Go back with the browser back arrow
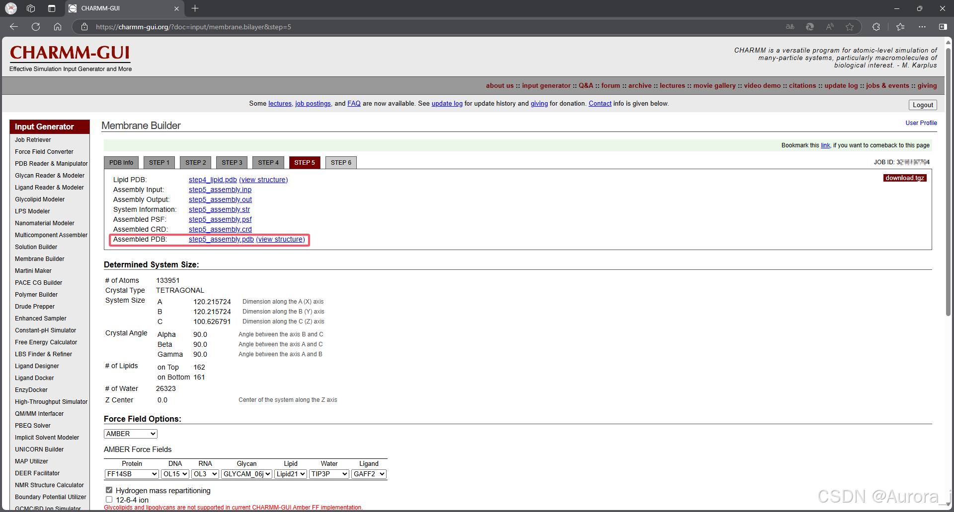 point(14,27)
